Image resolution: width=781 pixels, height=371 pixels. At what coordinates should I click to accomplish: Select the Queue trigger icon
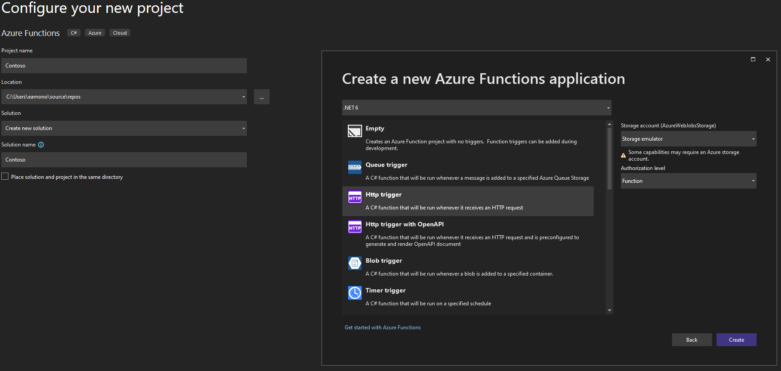coord(354,167)
